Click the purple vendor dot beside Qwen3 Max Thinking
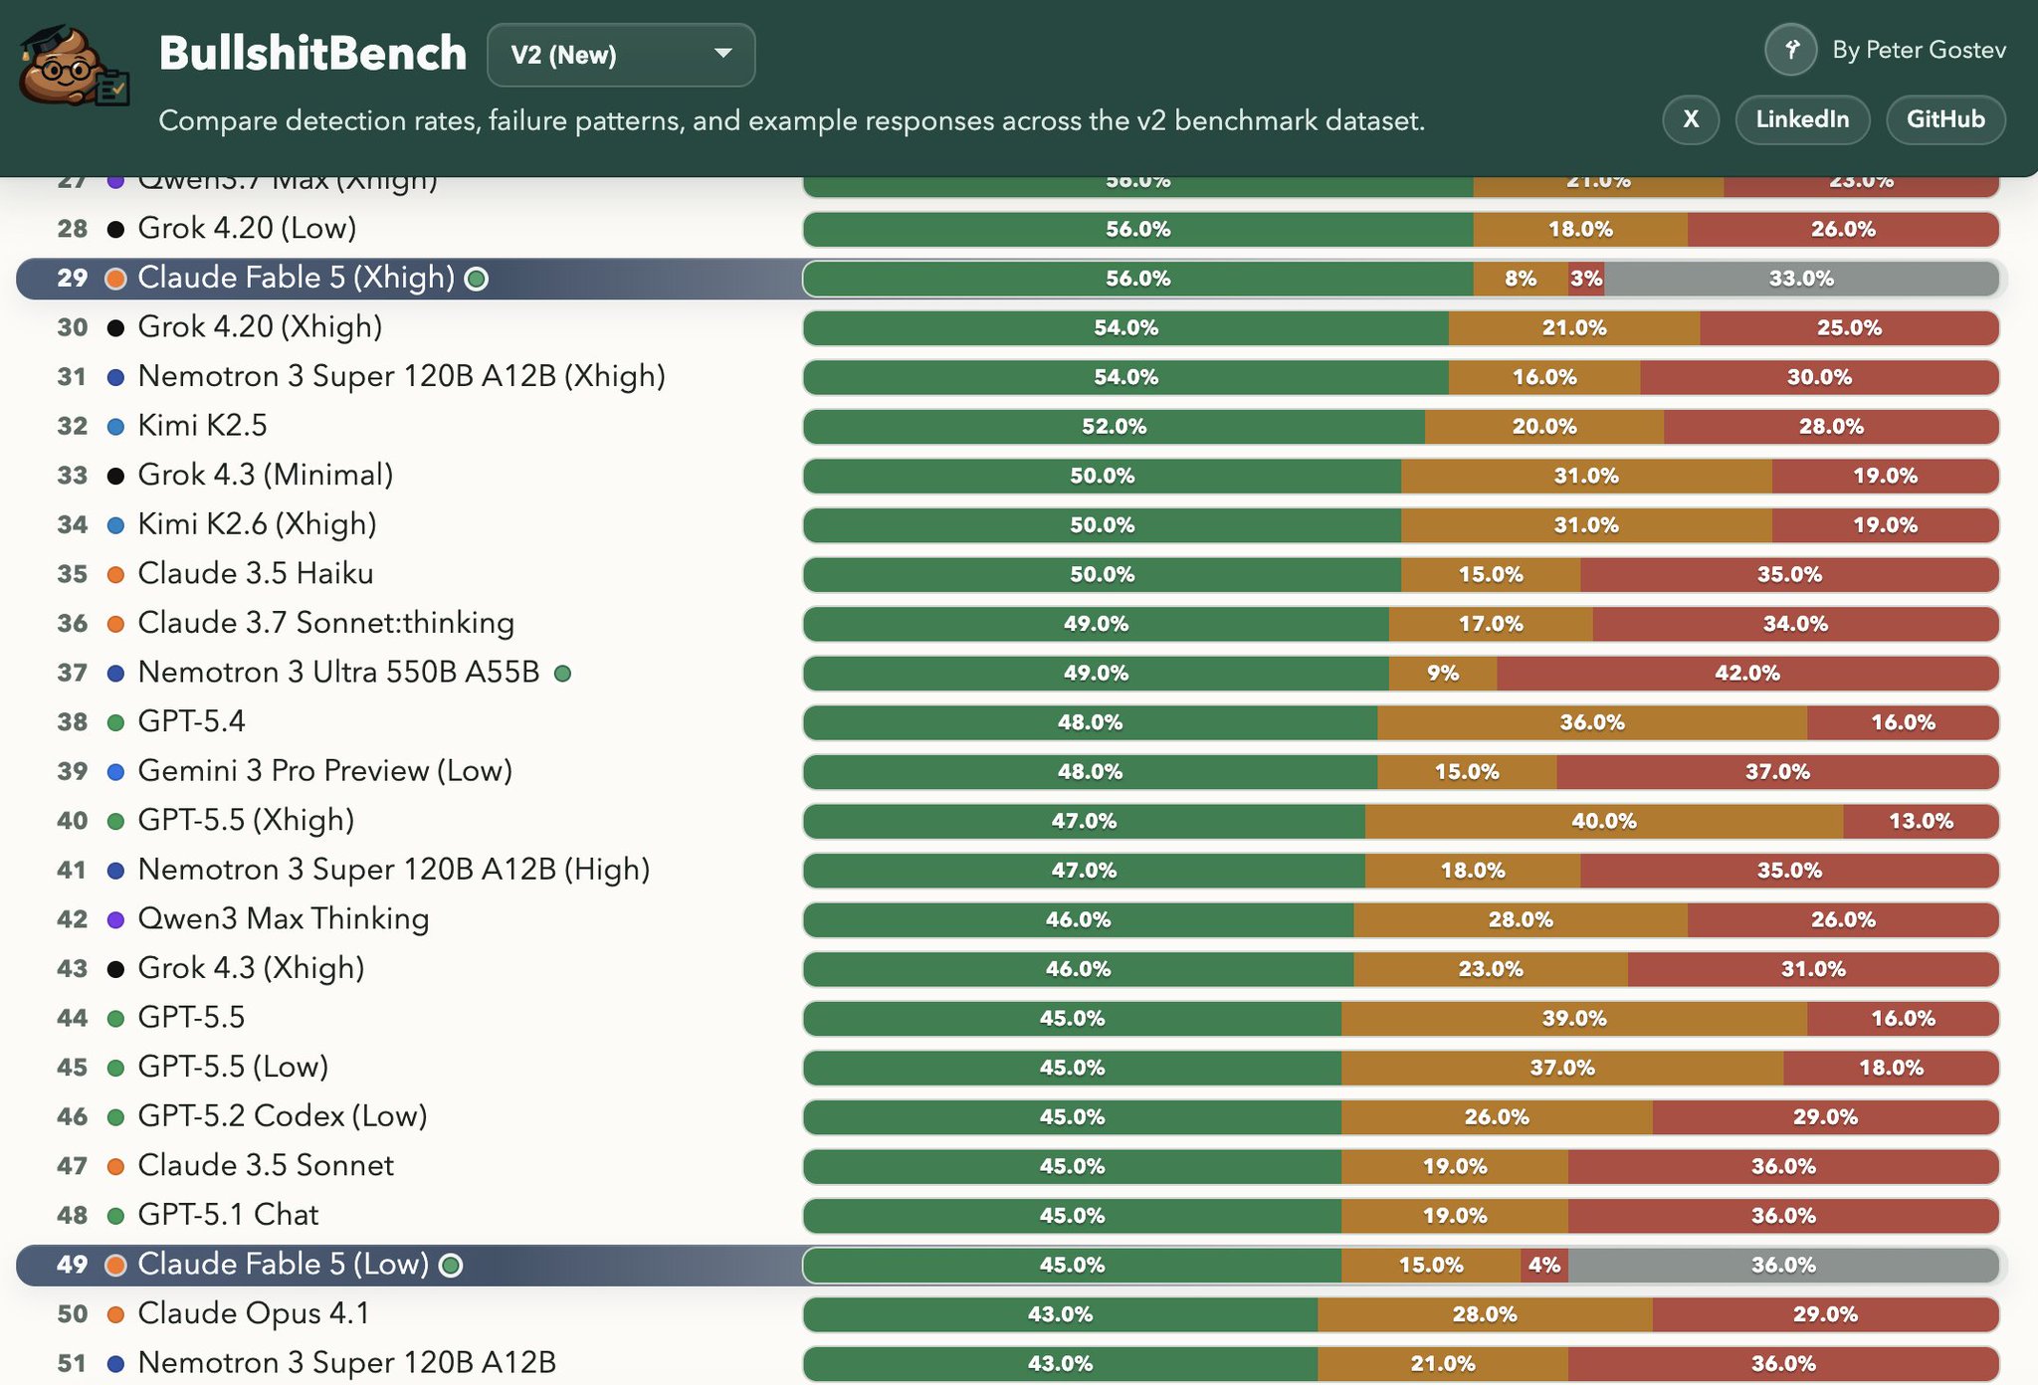The width and height of the screenshot is (2038, 1385). [115, 919]
